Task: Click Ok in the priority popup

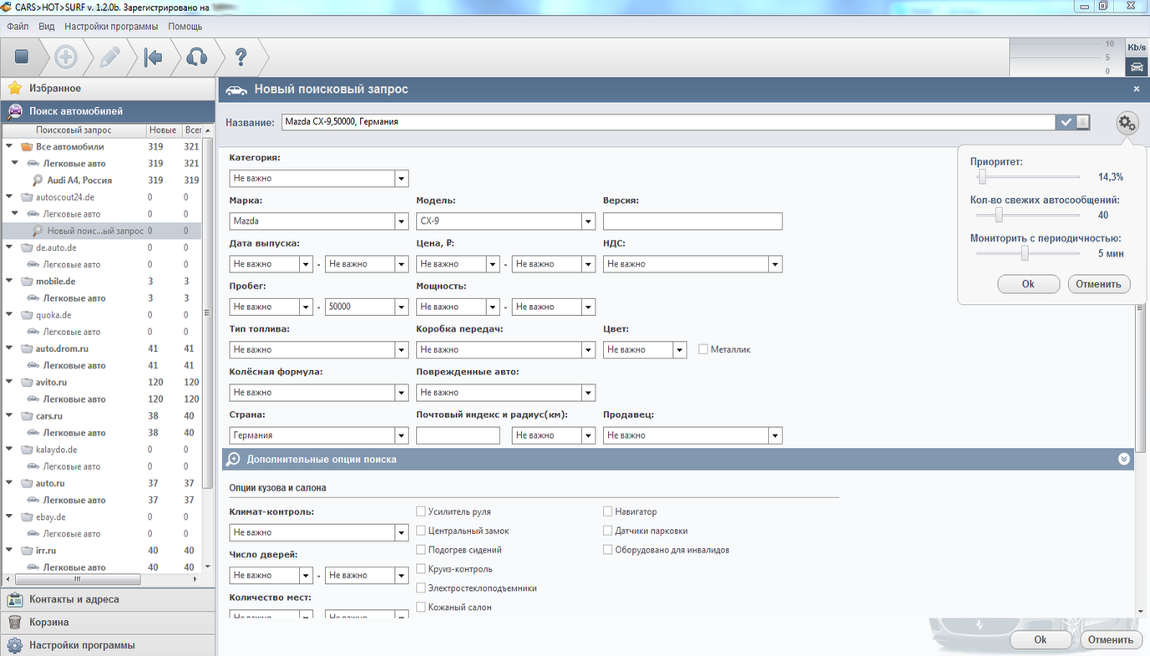Action: coord(1028,284)
